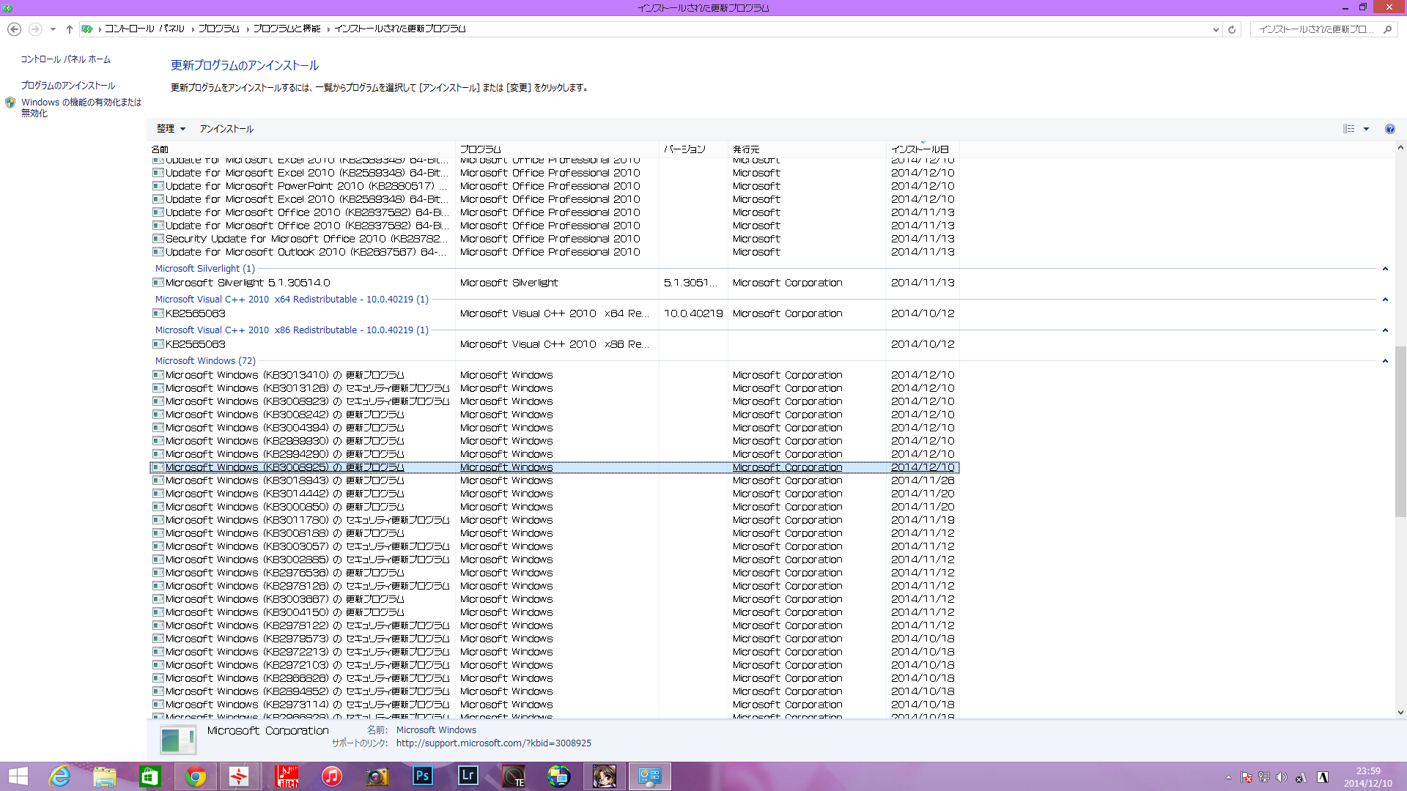Select the Outlook 2010 KB2687567 update

(x=554, y=252)
